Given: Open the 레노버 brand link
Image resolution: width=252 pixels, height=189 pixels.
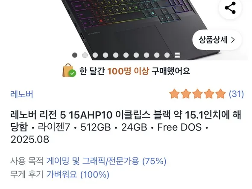Looking at the screenshot, I should [x=22, y=94].
